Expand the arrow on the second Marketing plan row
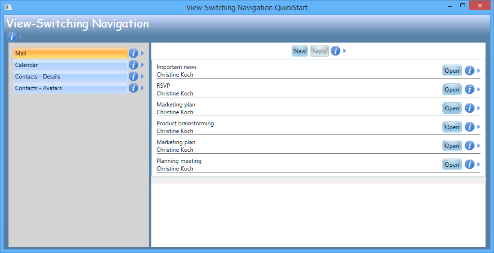 pyautogui.click(x=479, y=146)
